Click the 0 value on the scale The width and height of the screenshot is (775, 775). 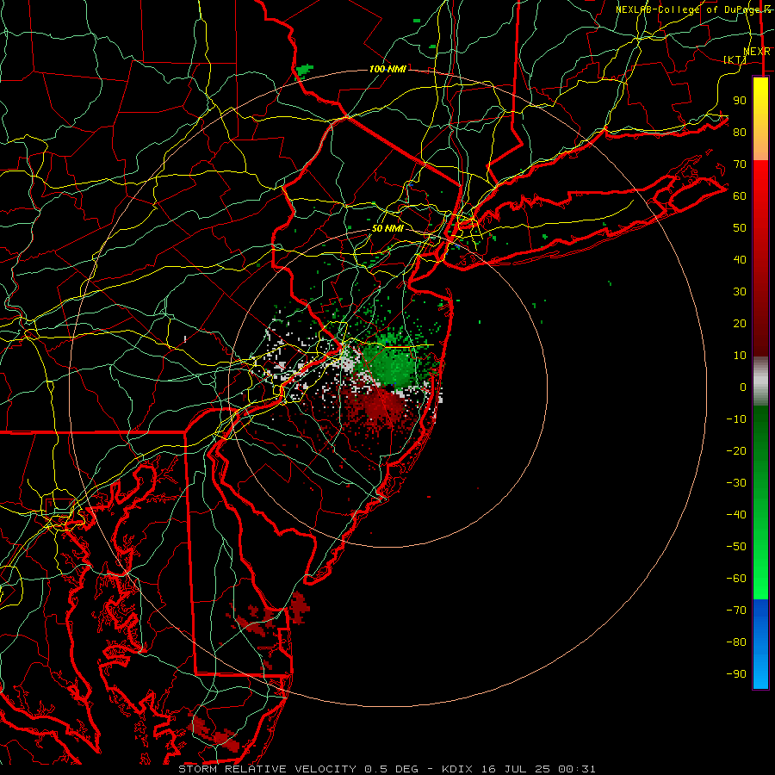(x=743, y=387)
